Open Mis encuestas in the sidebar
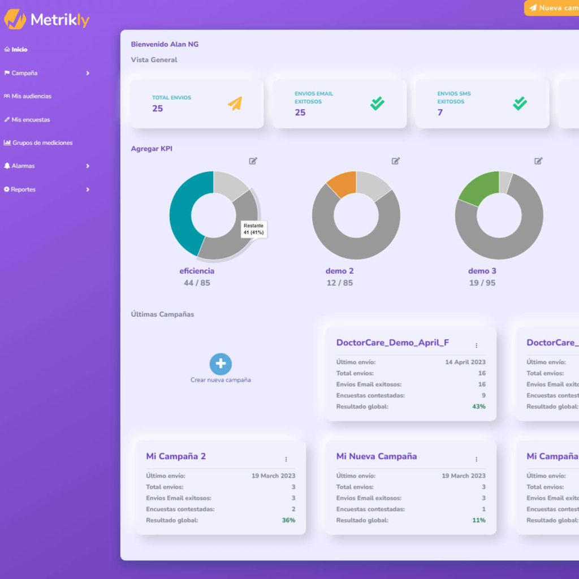 (x=31, y=120)
